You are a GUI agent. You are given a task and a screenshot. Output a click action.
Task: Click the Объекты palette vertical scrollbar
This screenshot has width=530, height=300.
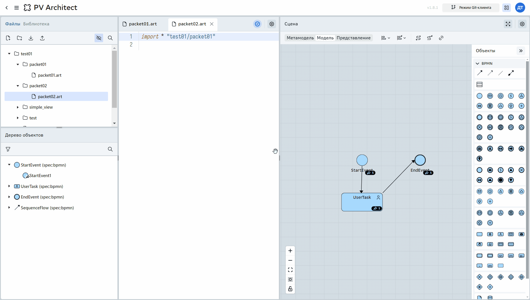tap(527, 170)
